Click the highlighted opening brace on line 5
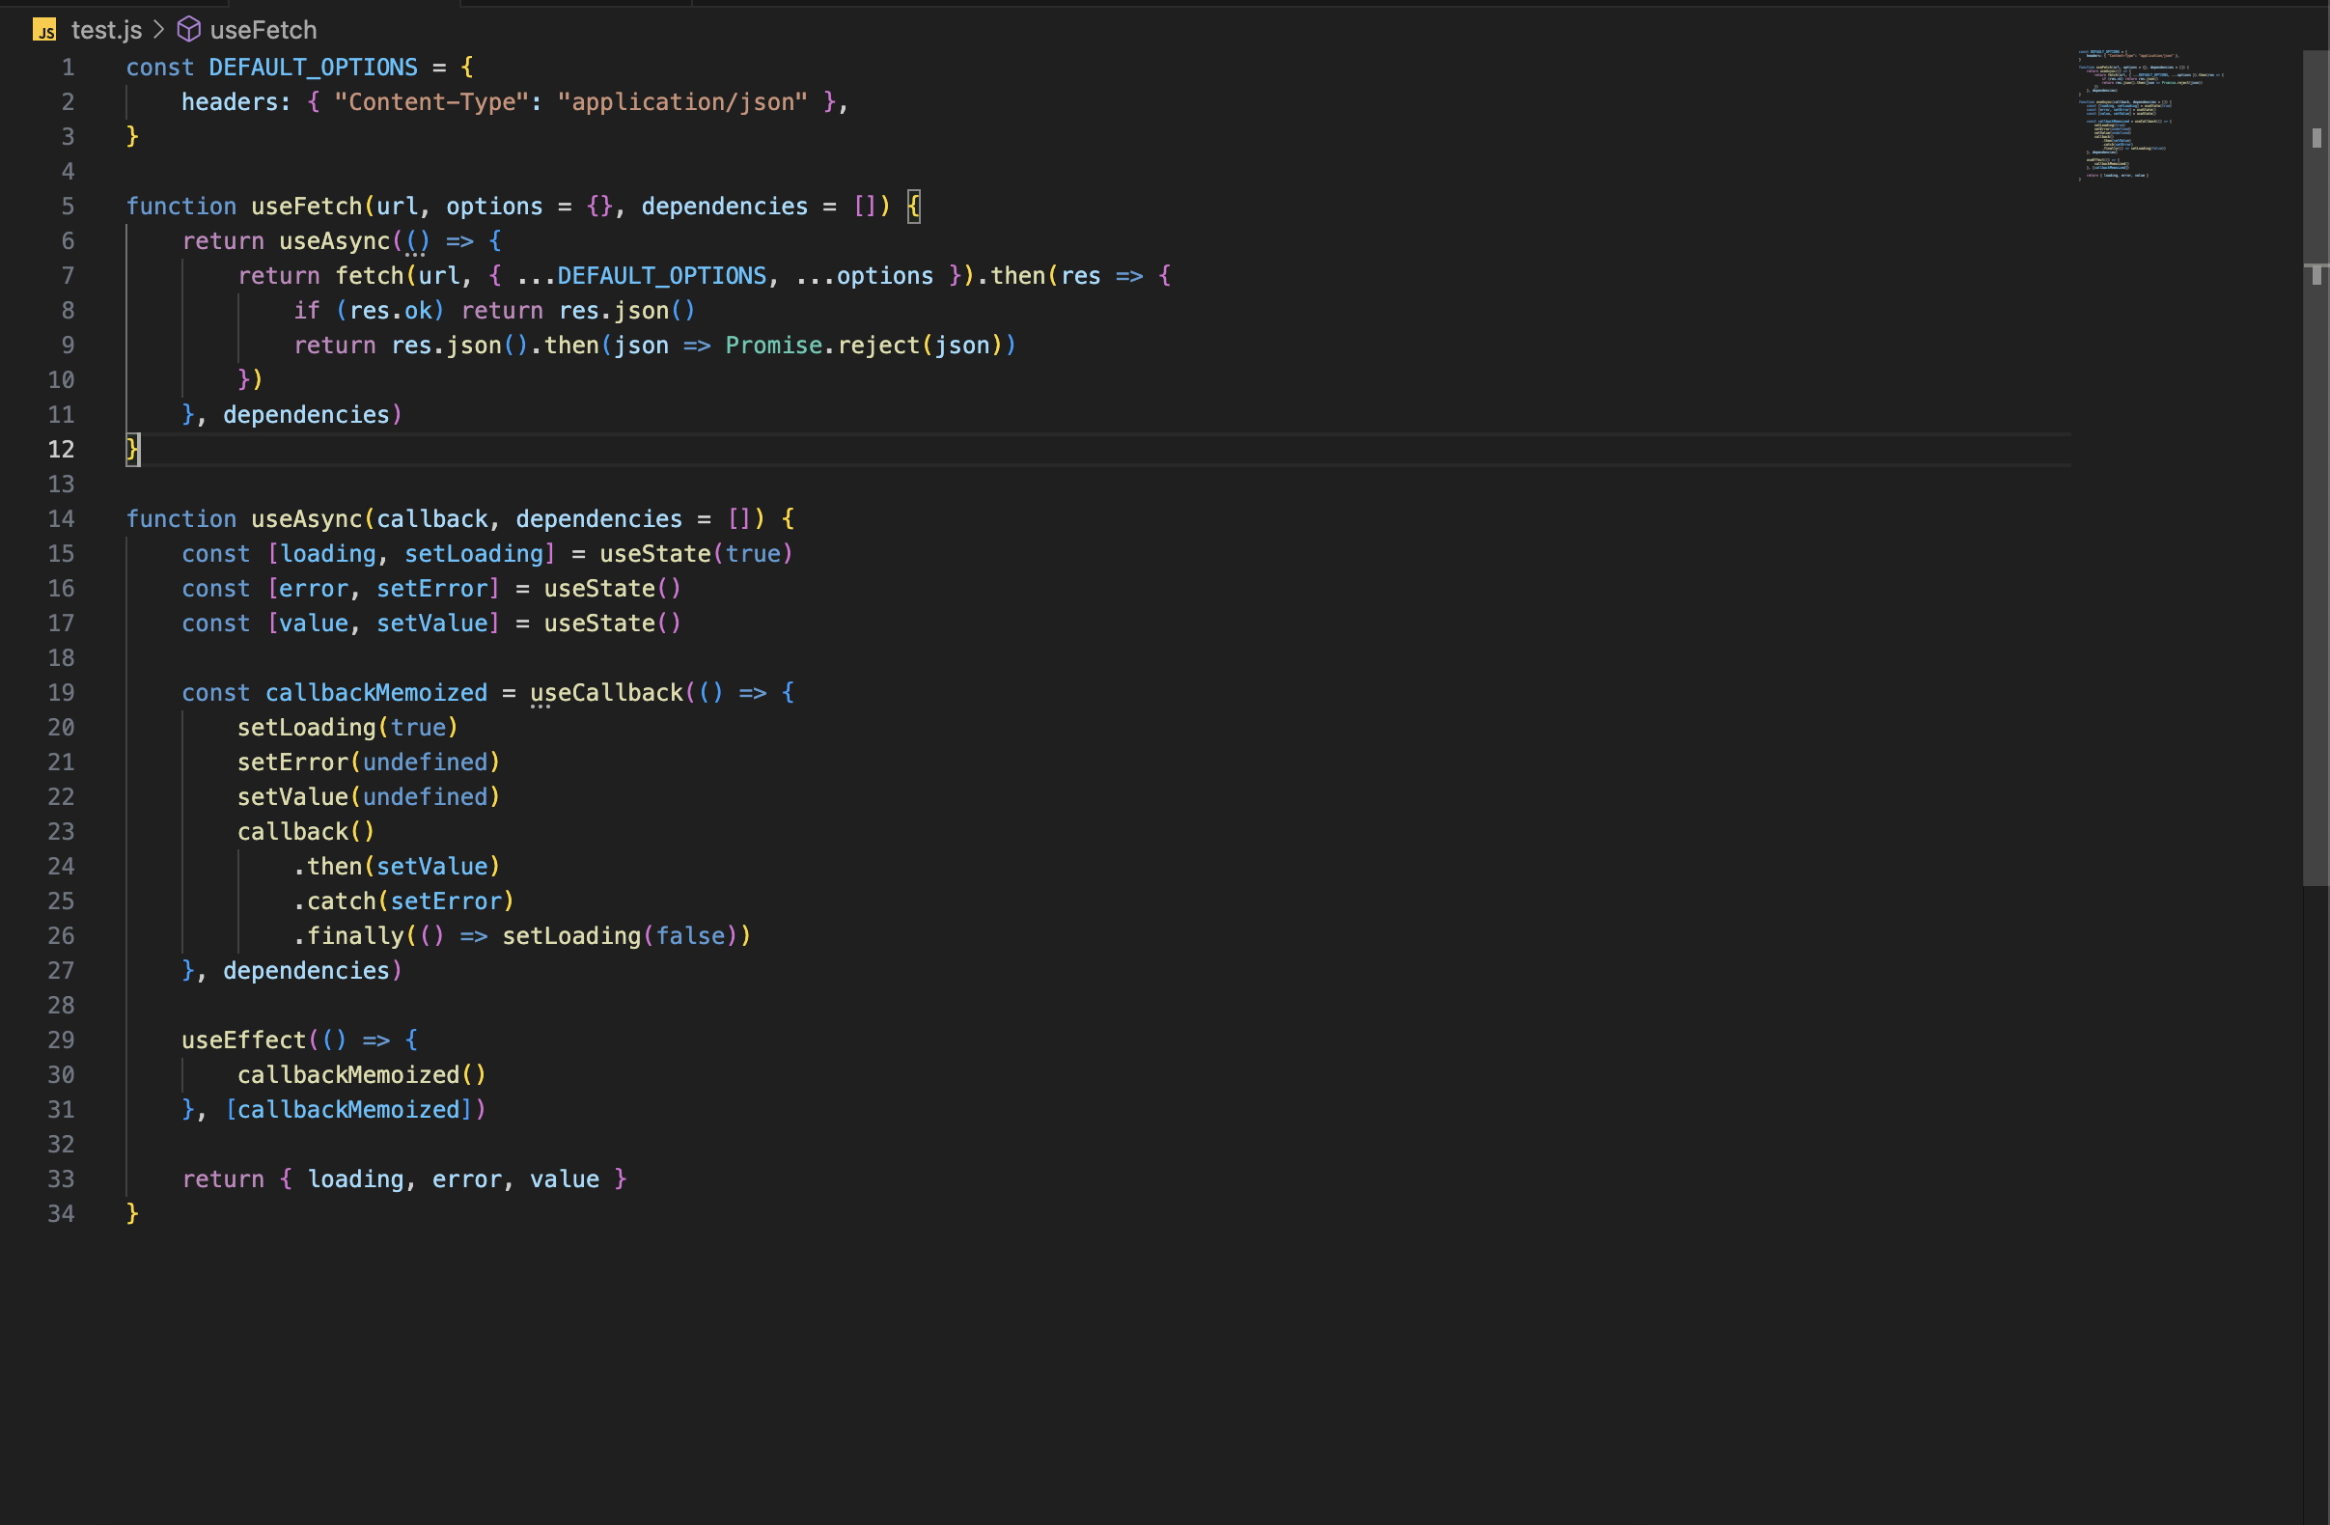The height and width of the screenshot is (1525, 2330). (x=912, y=207)
